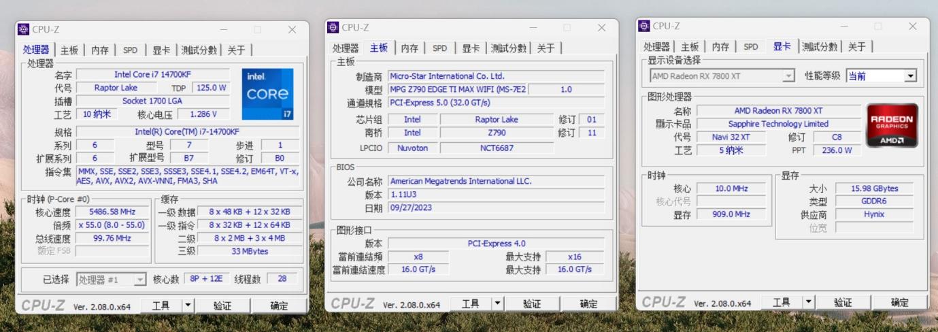Image resolution: width=938 pixels, height=332 pixels.
Task: Click the BIOS date 09/27/2023
Action: 496,207
